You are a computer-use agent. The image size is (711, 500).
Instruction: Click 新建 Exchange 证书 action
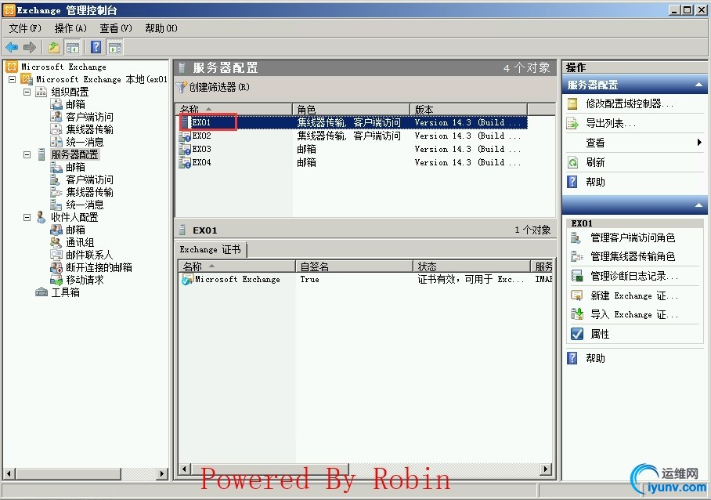[634, 295]
